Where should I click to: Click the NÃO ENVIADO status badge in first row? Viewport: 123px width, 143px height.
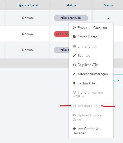(x=71, y=18)
